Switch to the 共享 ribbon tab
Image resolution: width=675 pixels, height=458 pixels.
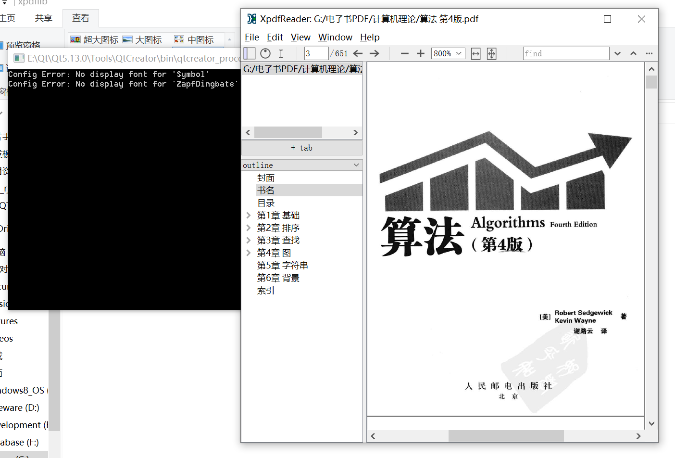tap(43, 18)
